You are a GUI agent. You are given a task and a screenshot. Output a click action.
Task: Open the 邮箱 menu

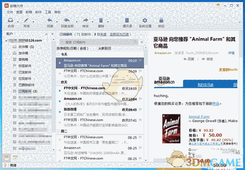coord(29,12)
